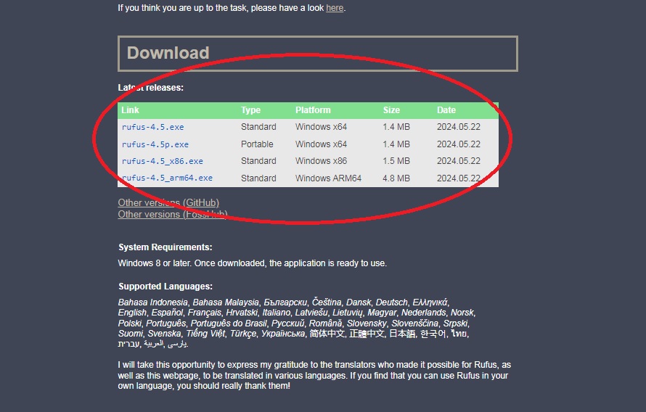Open Other versions (FossHub) link

tap(173, 214)
